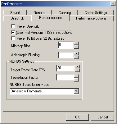Click the OK button
117x124 pixels.
[x=77, y=117]
